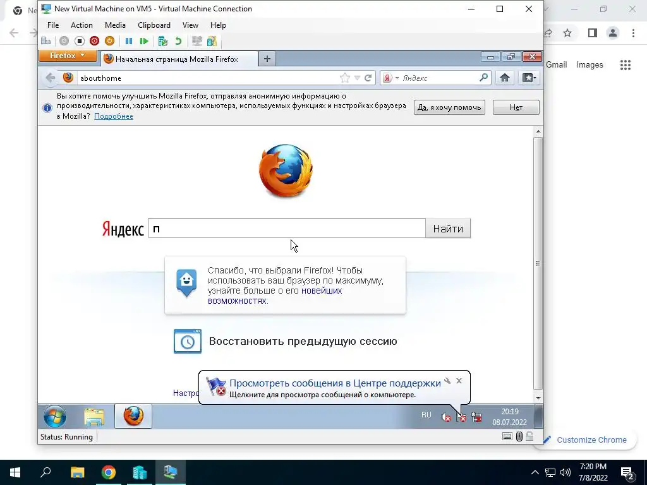Revert the VM with the green arrow icon

(x=178, y=41)
